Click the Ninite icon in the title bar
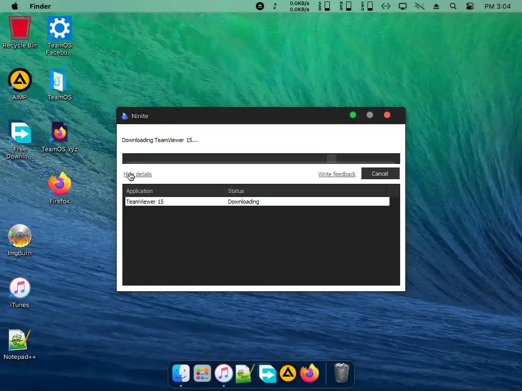 coord(125,116)
